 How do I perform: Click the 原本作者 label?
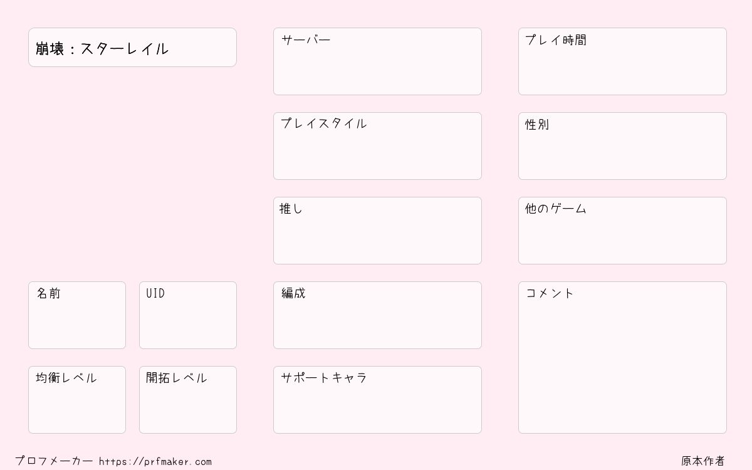703,461
